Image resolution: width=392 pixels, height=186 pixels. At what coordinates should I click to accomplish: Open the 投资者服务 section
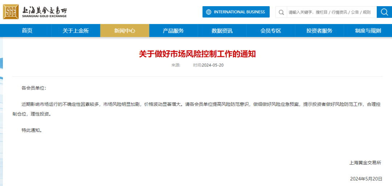tap(319, 31)
